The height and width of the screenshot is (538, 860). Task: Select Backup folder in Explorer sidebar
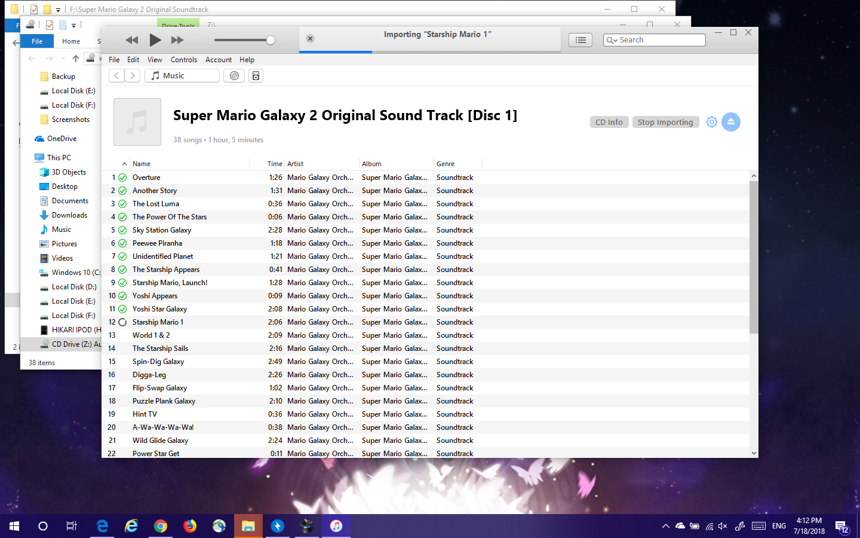pyautogui.click(x=63, y=77)
